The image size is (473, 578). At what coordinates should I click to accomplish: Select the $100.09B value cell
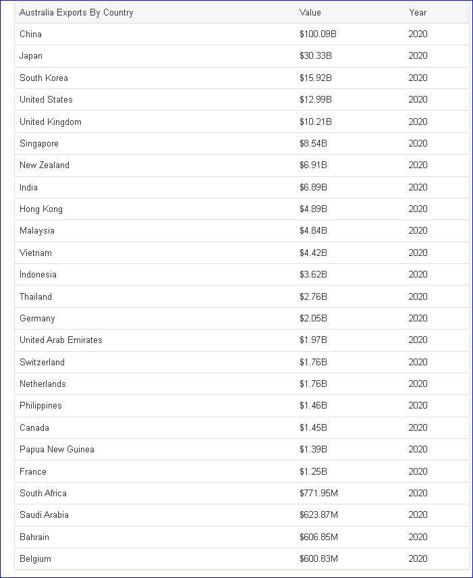318,34
